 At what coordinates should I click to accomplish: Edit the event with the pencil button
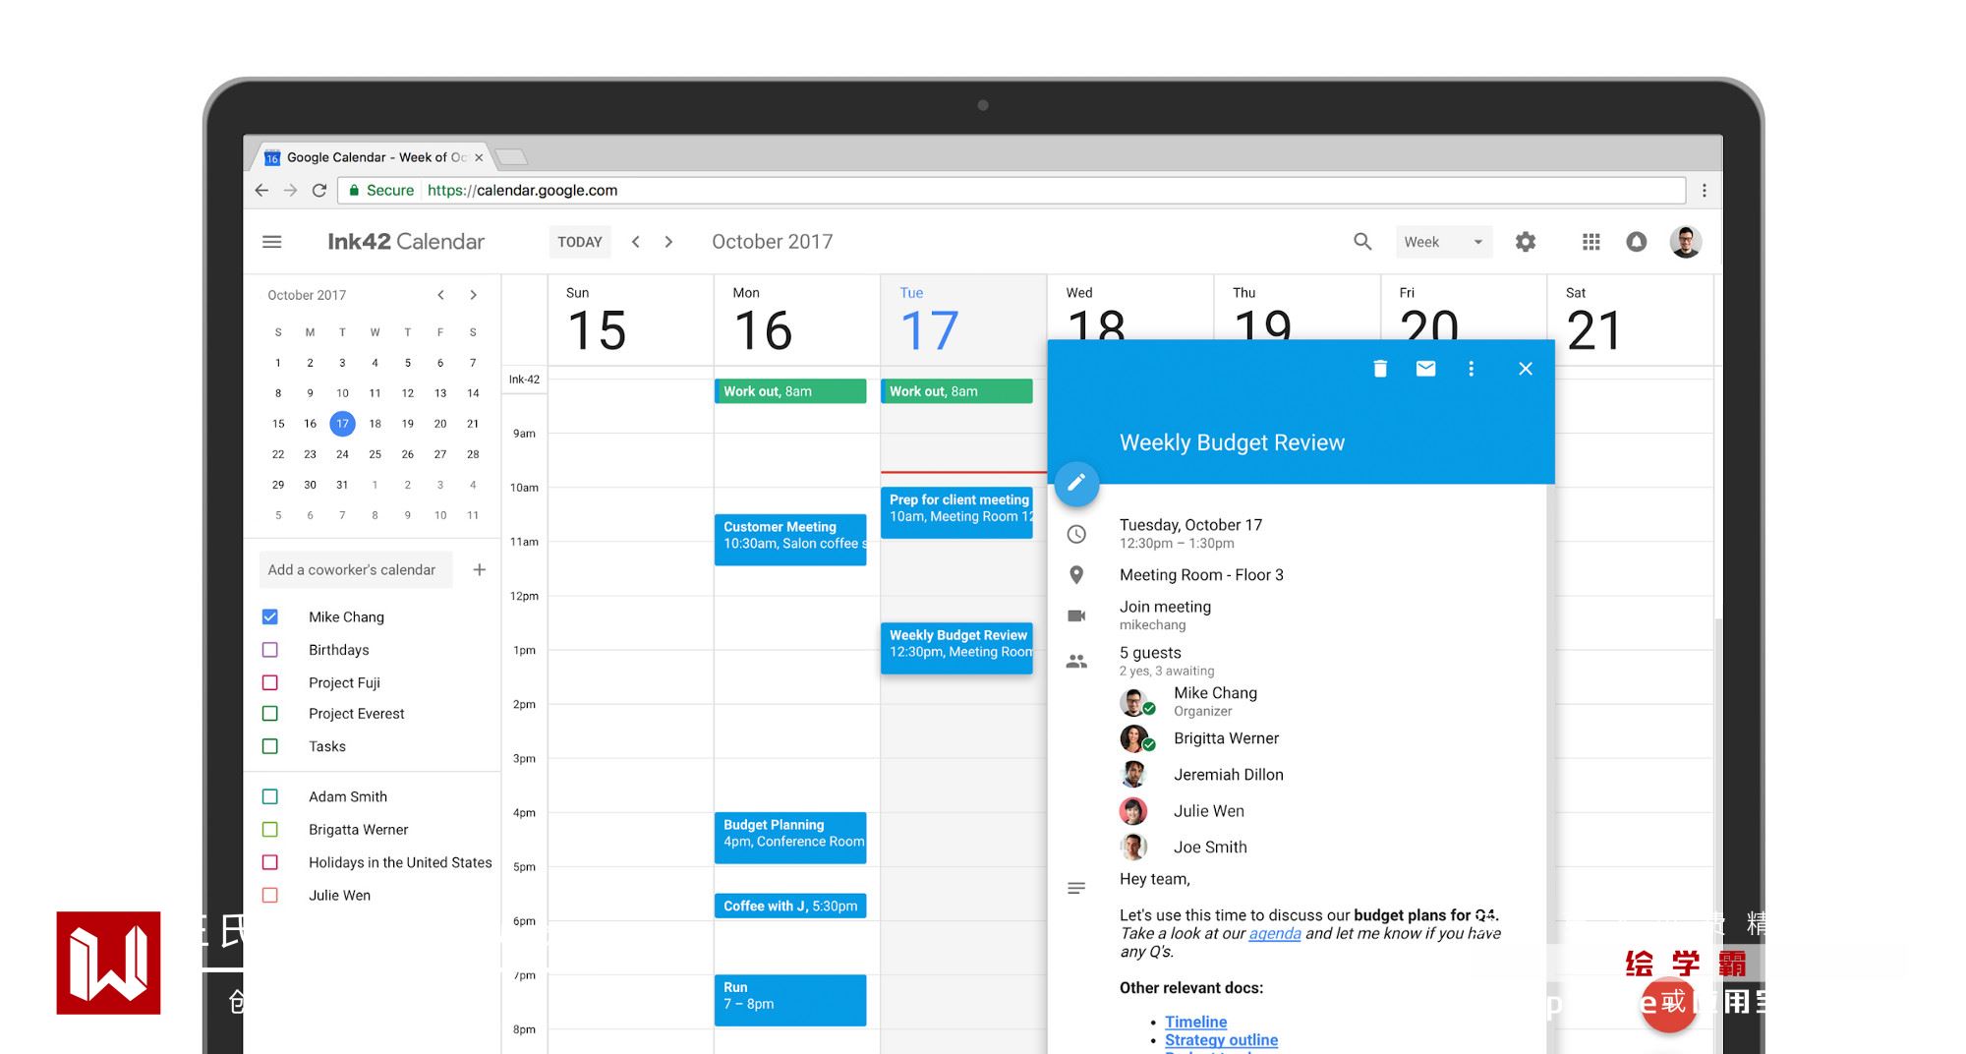point(1076,483)
